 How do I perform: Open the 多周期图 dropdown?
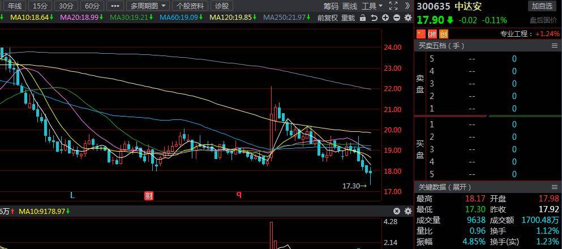(148, 6)
